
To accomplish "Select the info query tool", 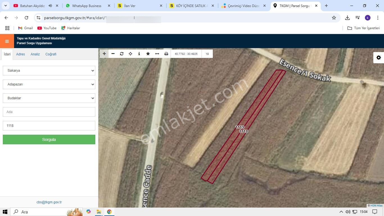I will click(139, 54).
